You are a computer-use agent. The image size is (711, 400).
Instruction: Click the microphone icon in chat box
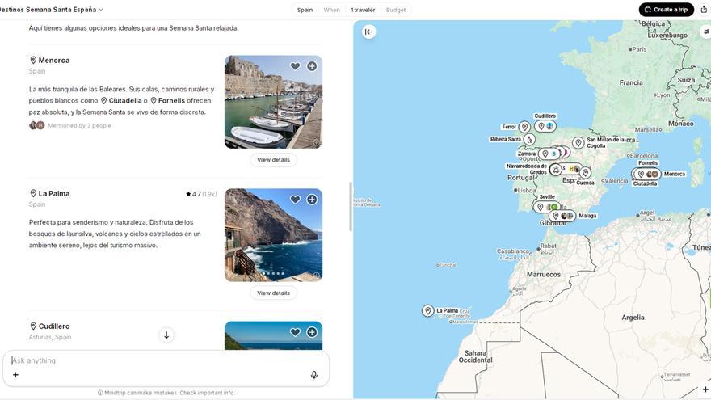[313, 375]
